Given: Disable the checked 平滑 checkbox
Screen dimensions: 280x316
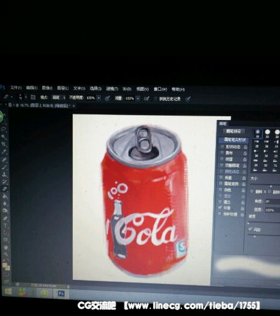Looking at the screenshot, I should (x=220, y=208).
